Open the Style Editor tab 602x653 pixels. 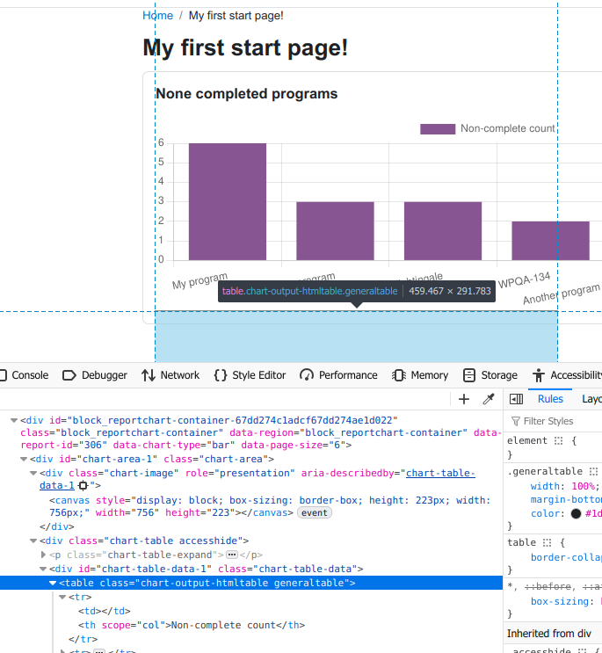[250, 375]
